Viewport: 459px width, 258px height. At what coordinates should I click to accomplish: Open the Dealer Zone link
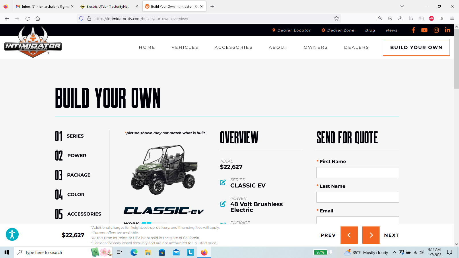point(338,30)
